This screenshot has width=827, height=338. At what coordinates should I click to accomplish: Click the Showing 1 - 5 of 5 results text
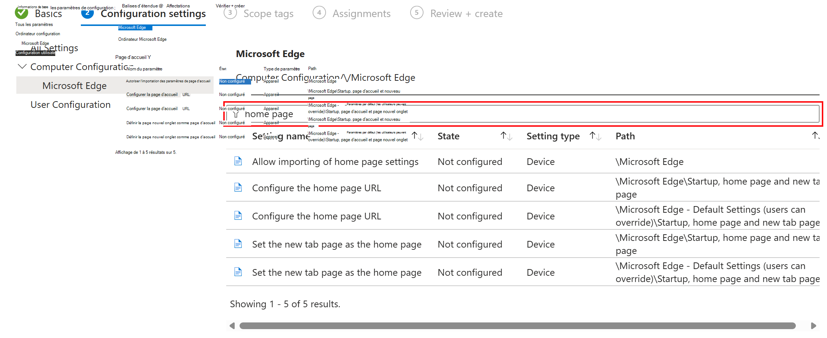pyautogui.click(x=285, y=304)
